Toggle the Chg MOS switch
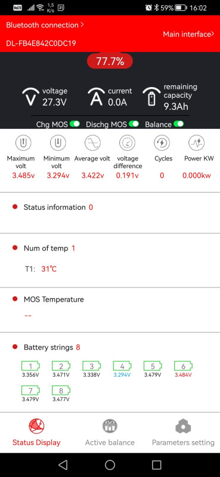Viewport: 220px width, 477px height. tap(75, 124)
